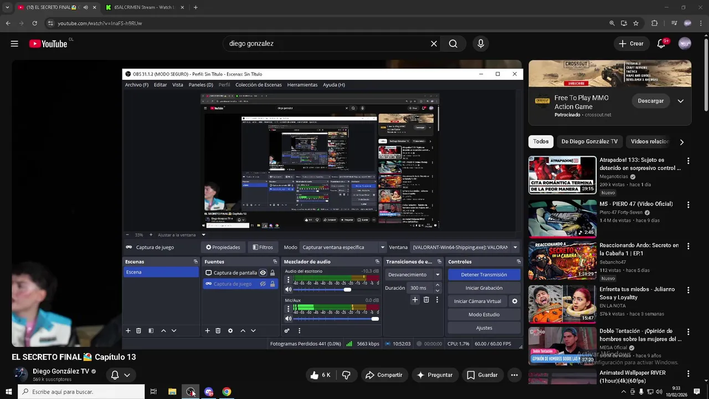Switch to 65ALCRIMEN Stream browser tab

coord(144,7)
